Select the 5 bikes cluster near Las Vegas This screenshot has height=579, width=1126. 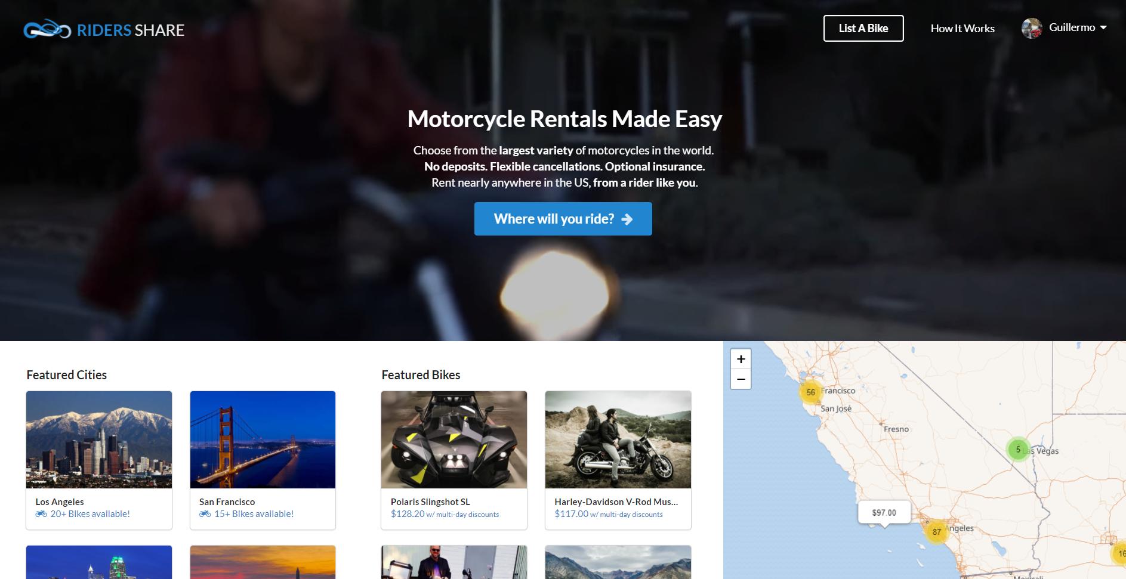(x=1018, y=449)
